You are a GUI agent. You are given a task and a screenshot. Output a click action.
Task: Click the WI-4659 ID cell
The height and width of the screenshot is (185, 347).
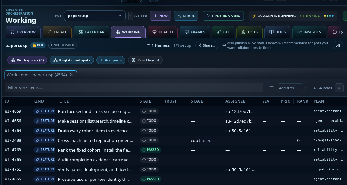point(13,111)
